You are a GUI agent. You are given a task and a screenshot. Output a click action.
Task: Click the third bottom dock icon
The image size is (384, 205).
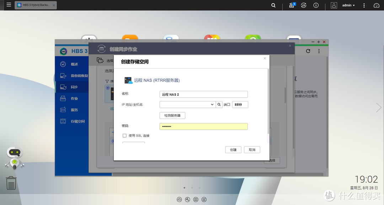[x=196, y=200]
